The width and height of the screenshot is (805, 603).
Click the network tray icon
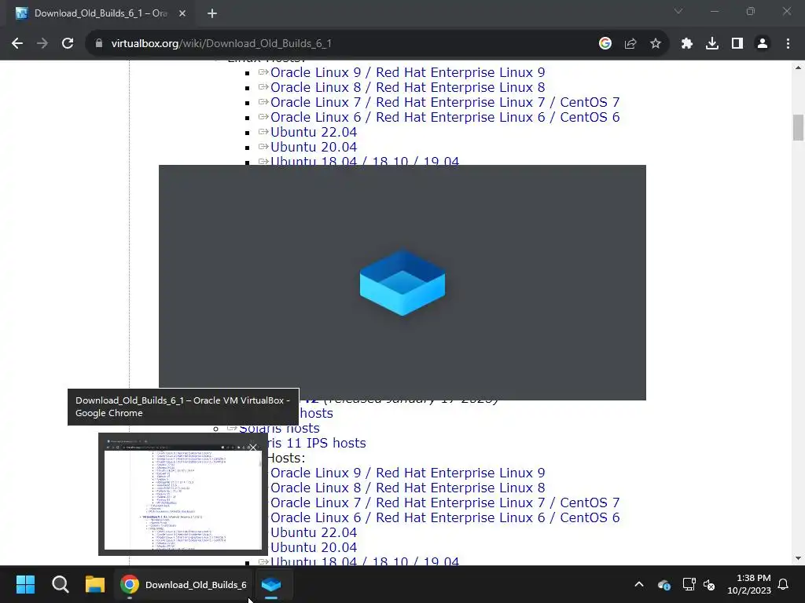point(689,584)
